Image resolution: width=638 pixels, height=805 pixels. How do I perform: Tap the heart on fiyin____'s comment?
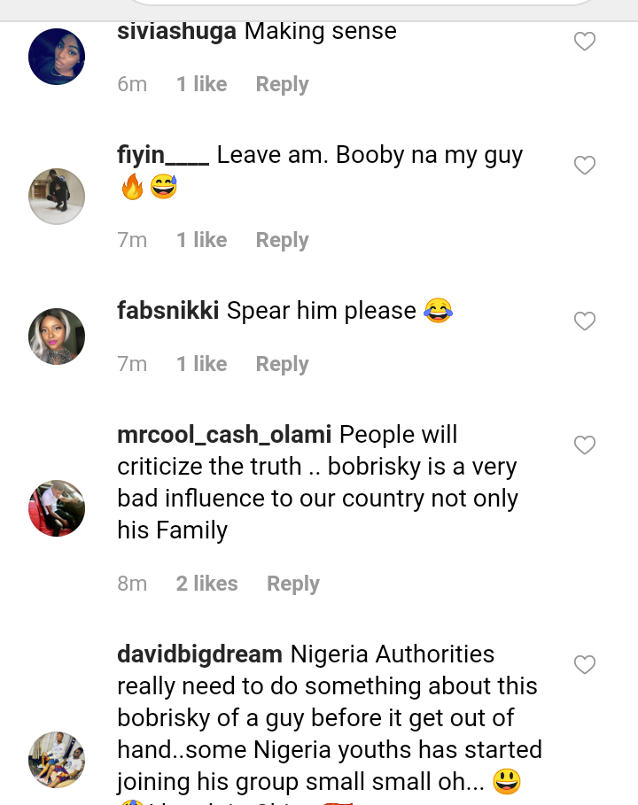point(585,166)
